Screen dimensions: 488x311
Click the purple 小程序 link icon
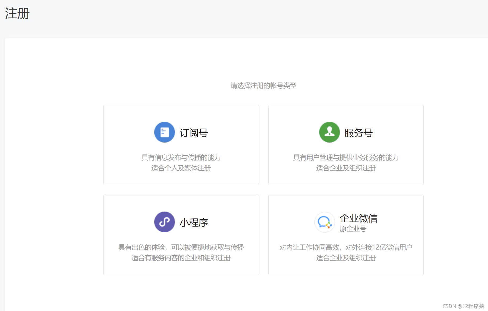pos(164,222)
